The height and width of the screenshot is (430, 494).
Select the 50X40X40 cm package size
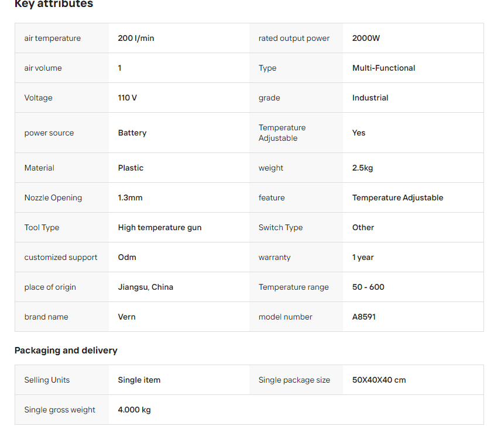click(379, 380)
